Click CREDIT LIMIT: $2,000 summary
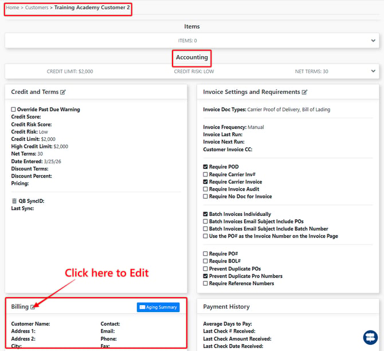The width and height of the screenshot is (384, 351). click(70, 72)
